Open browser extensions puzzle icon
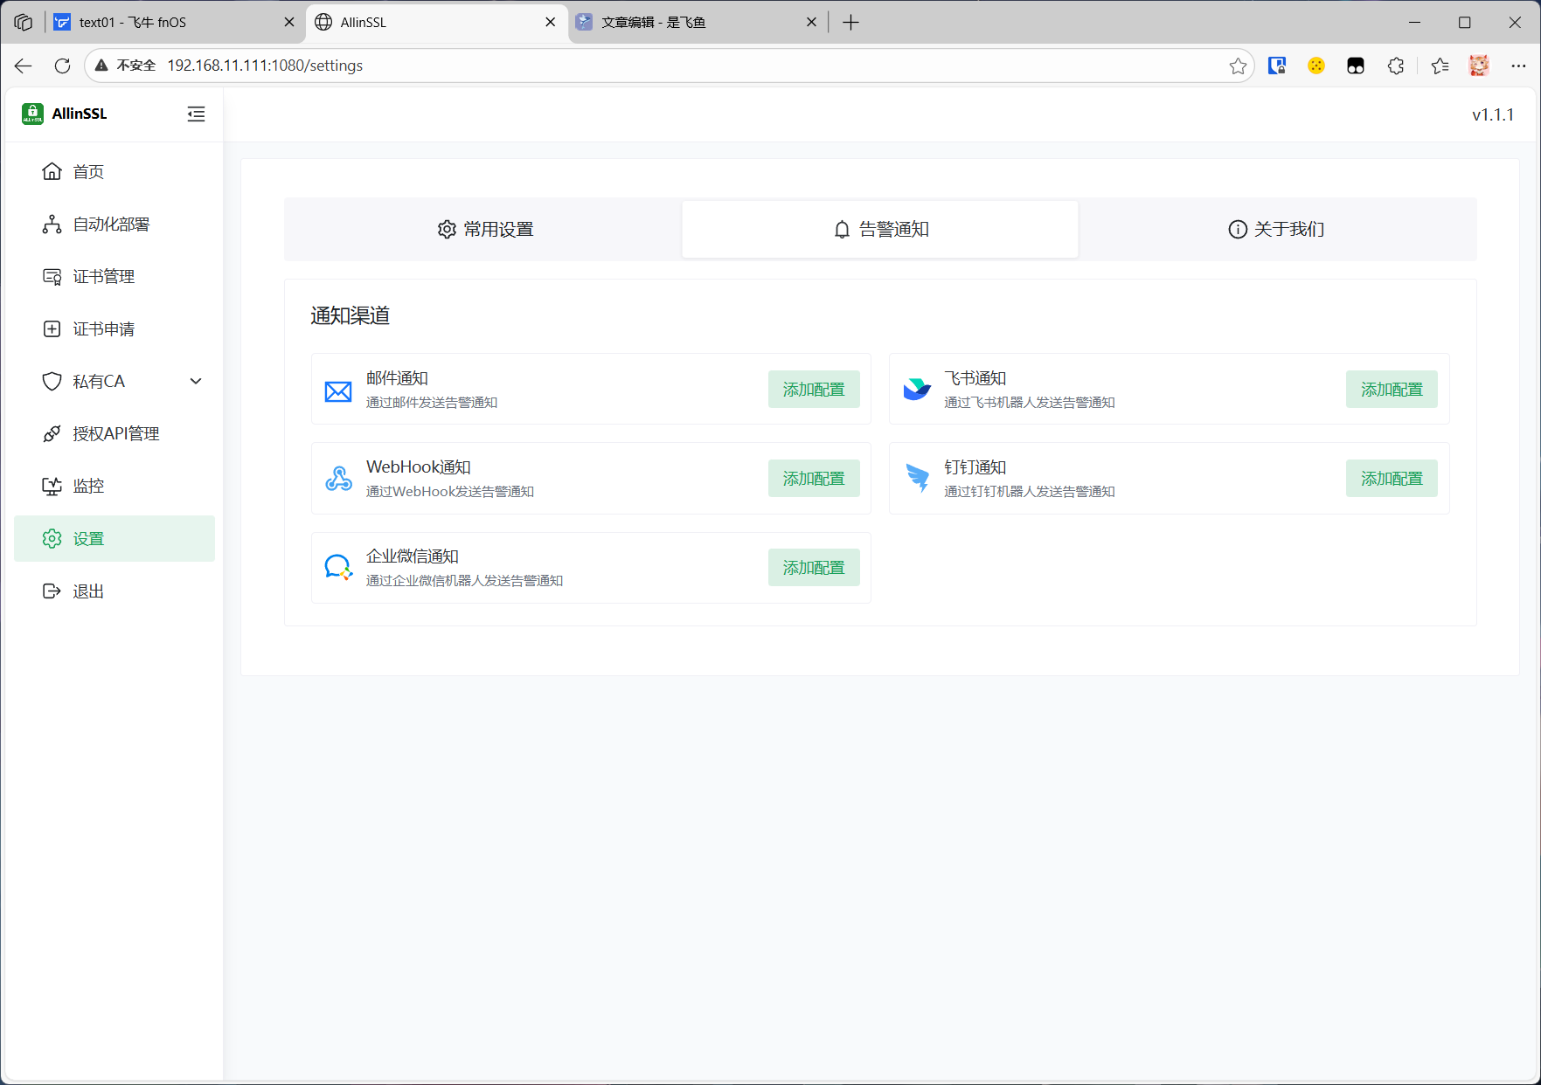 coord(1396,66)
